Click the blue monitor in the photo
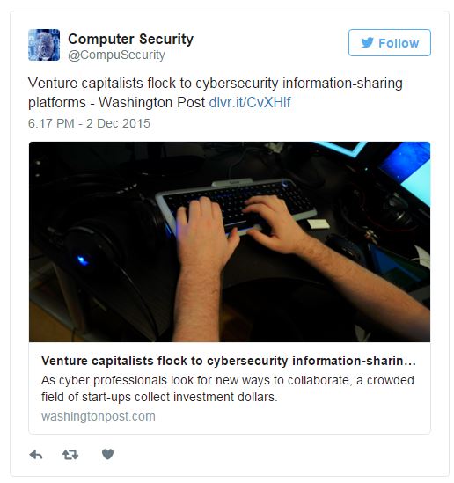Screen dimensions: 454x483 pos(406,171)
